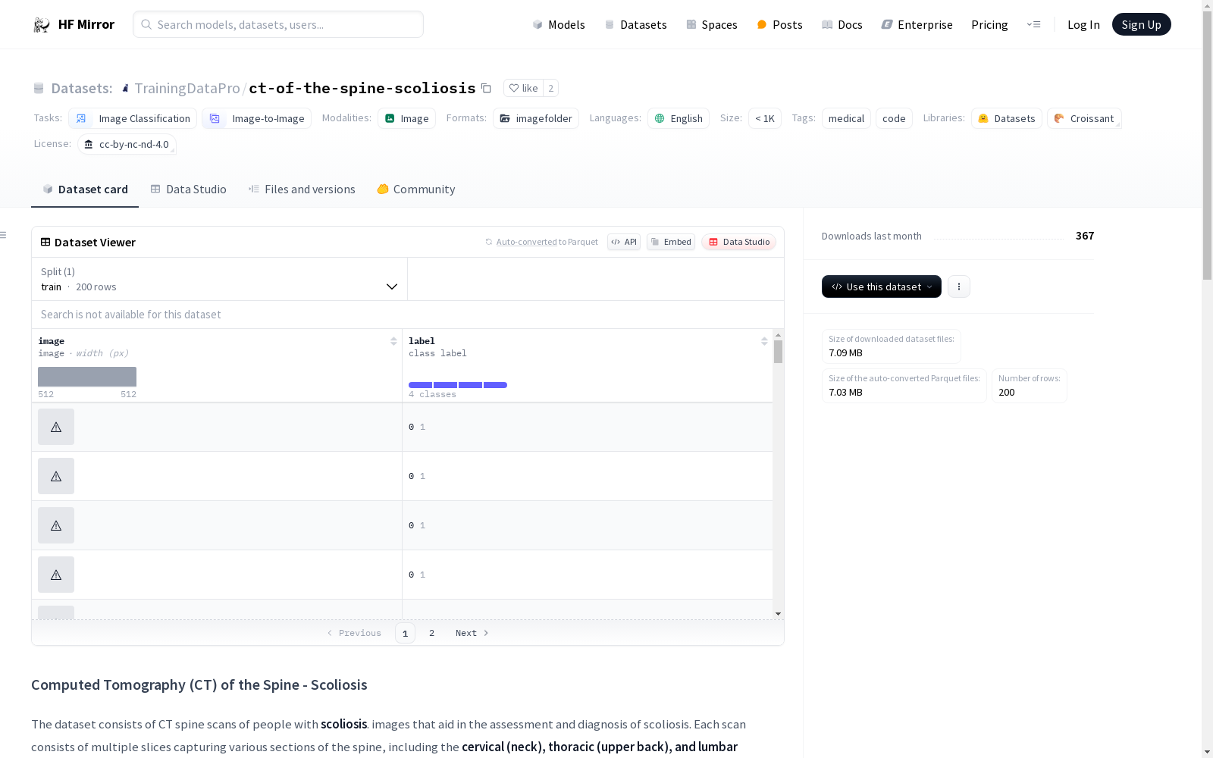
Task: Click the Datasets library tag
Action: pyautogui.click(x=1006, y=118)
